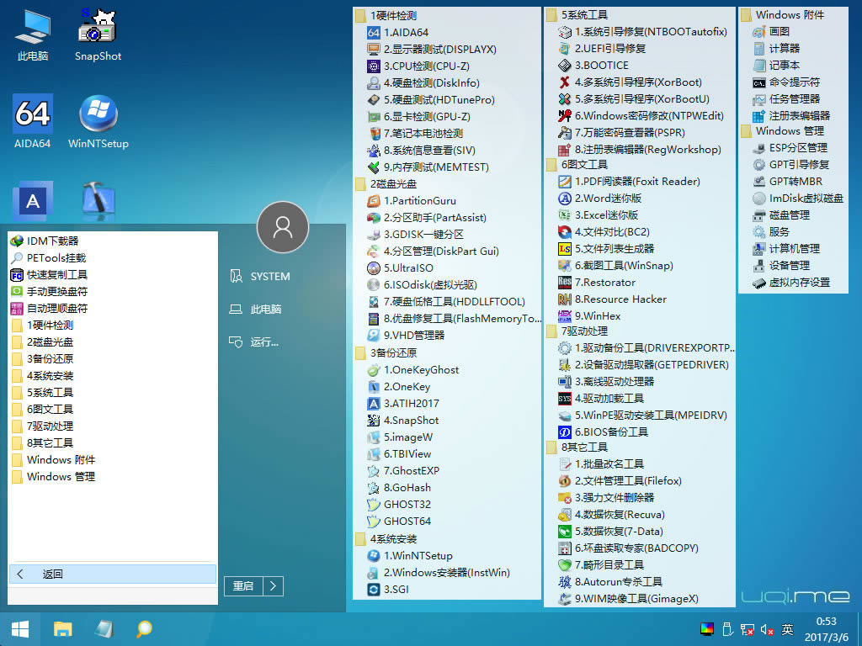Expand the 1硬件检测 folder in start menu
Image resolution: width=862 pixels, height=646 pixels.
(x=113, y=326)
